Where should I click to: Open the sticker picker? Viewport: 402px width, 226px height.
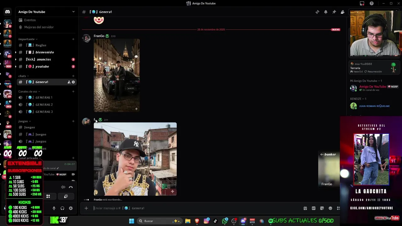[x=322, y=208]
